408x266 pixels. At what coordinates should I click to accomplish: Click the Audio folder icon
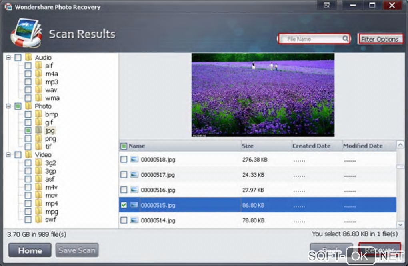(28, 57)
